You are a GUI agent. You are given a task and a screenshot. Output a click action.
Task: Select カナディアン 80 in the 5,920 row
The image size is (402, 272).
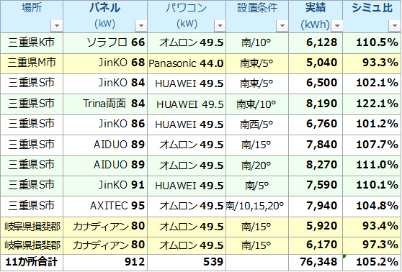[x=105, y=227]
